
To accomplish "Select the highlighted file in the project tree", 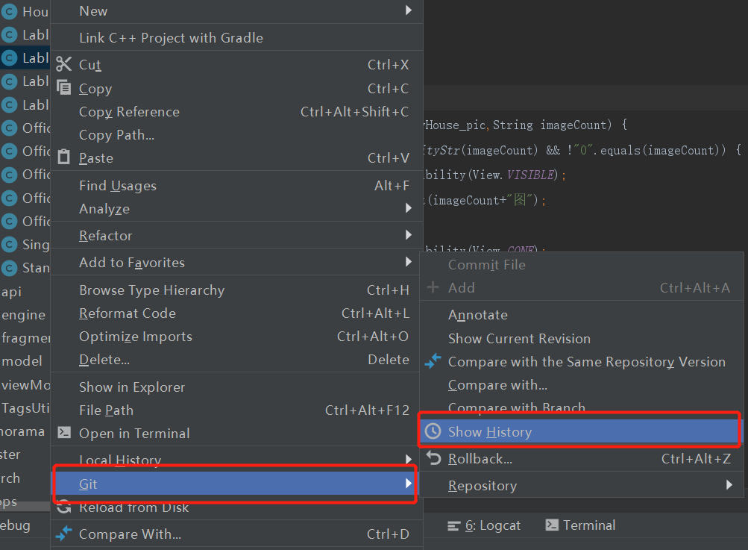I will point(30,57).
